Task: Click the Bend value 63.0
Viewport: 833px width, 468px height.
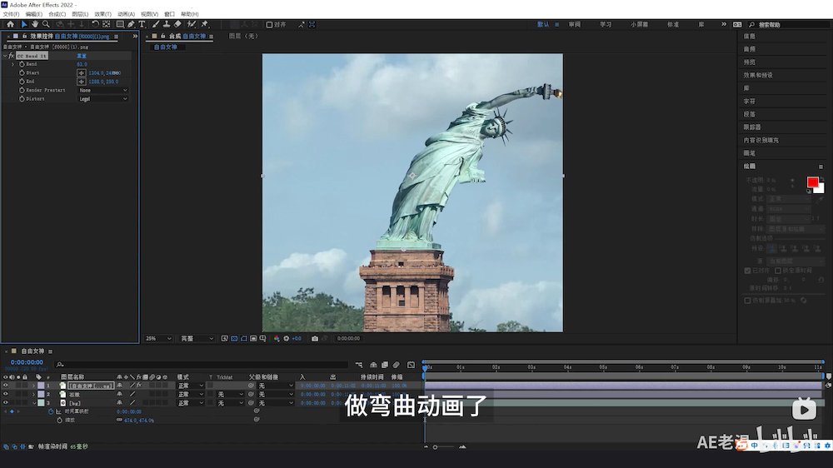Action: 82,64
